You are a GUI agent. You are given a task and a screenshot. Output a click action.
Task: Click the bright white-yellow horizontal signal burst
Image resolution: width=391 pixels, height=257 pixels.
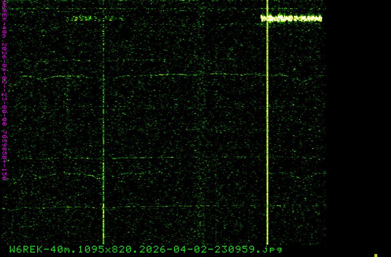click(291, 19)
